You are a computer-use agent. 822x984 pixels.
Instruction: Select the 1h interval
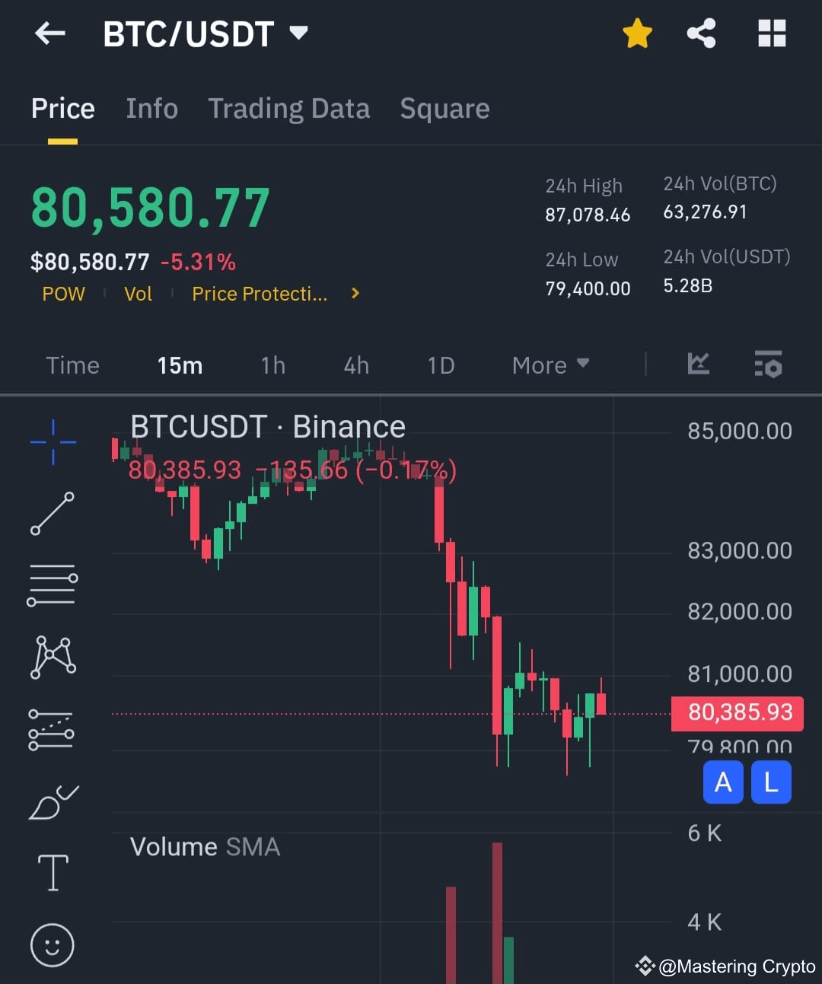pos(273,365)
